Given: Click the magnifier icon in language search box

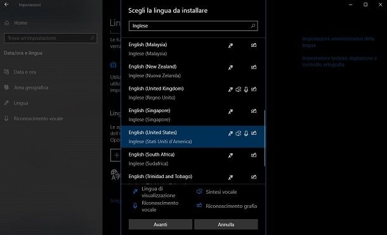Looking at the screenshot, I should 253,26.
